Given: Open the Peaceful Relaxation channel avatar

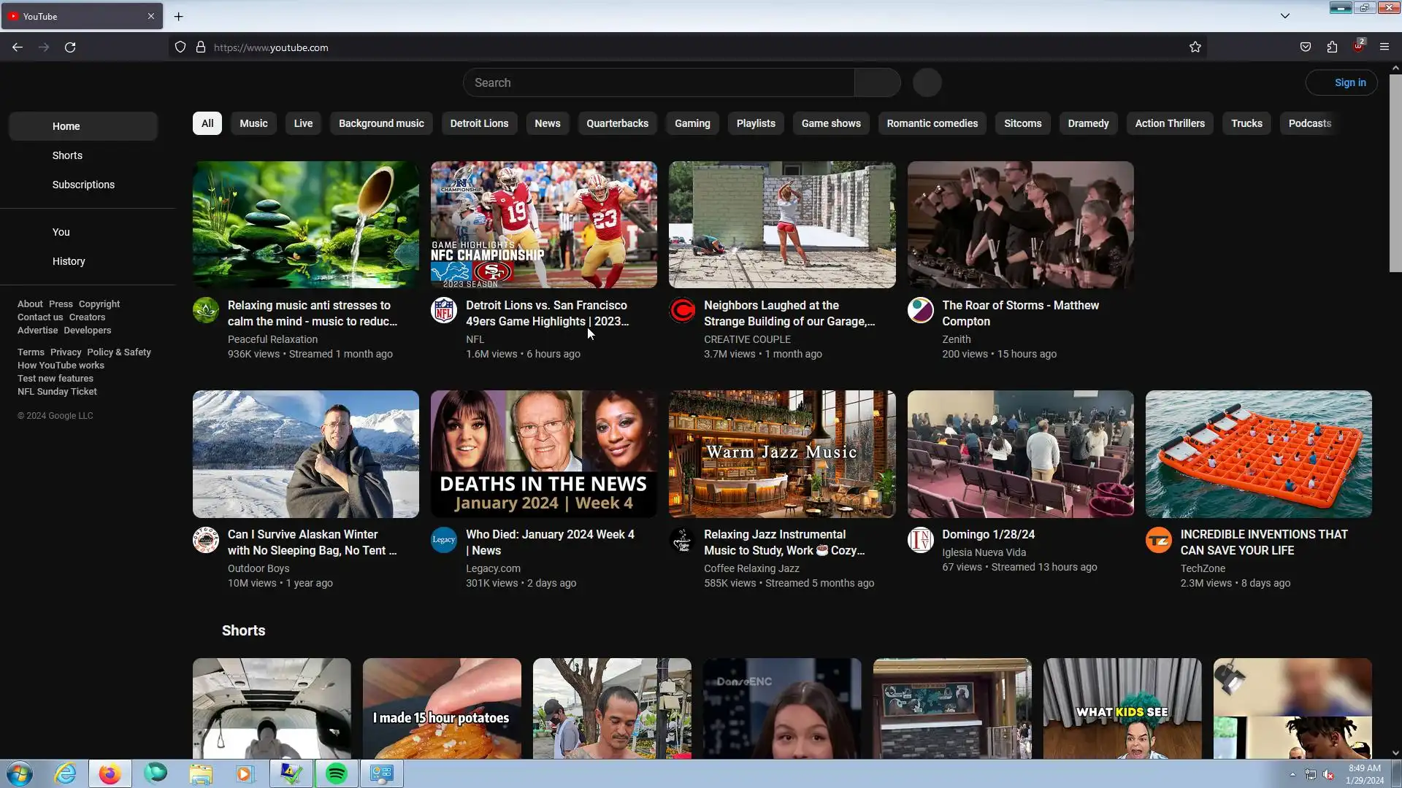Looking at the screenshot, I should 205,310.
